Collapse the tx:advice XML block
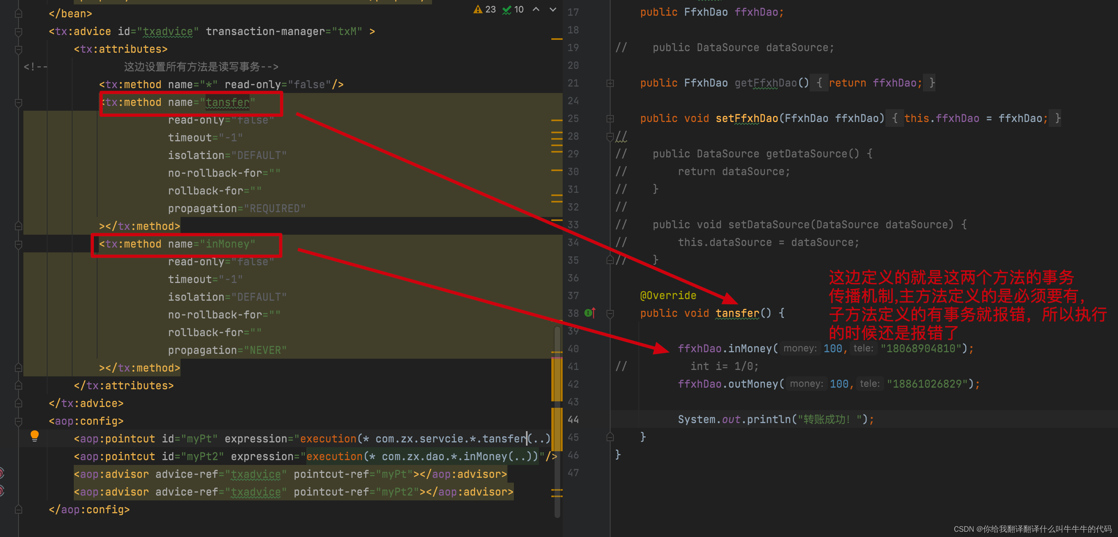Screen dimensions: 1118x537 click(18, 31)
